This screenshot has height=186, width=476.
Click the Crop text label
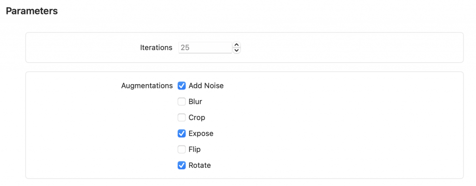click(197, 118)
